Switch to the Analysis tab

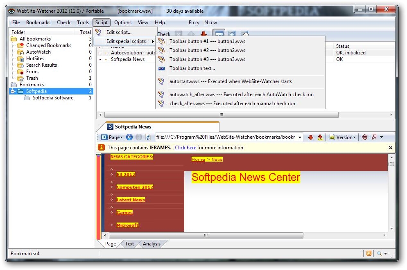click(151, 244)
